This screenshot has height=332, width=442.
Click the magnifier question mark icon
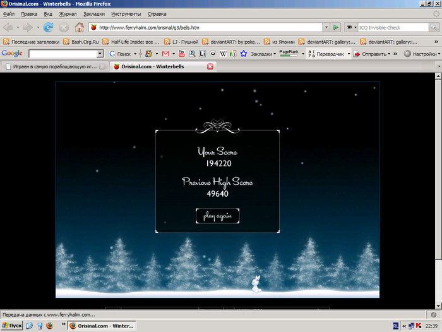pos(192,54)
